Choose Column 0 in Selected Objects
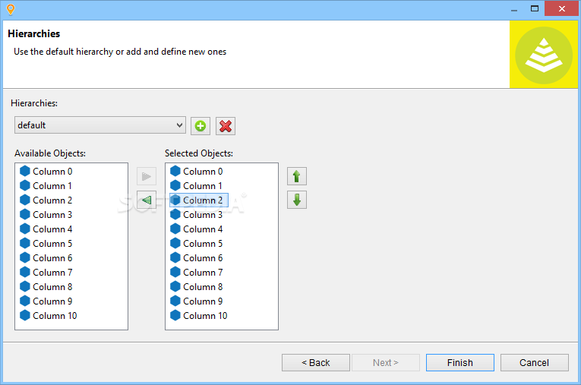The image size is (581, 385). click(x=197, y=171)
